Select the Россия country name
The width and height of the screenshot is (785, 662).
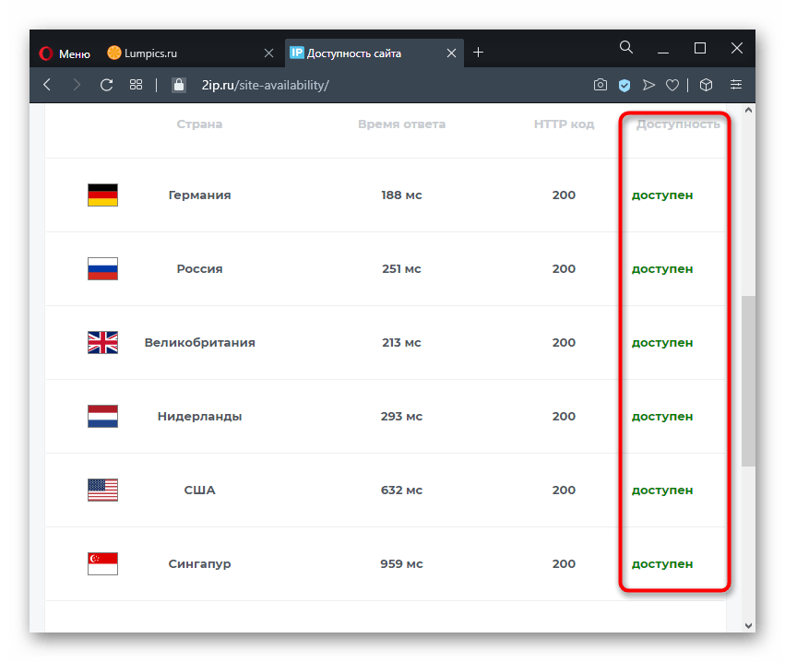click(199, 268)
